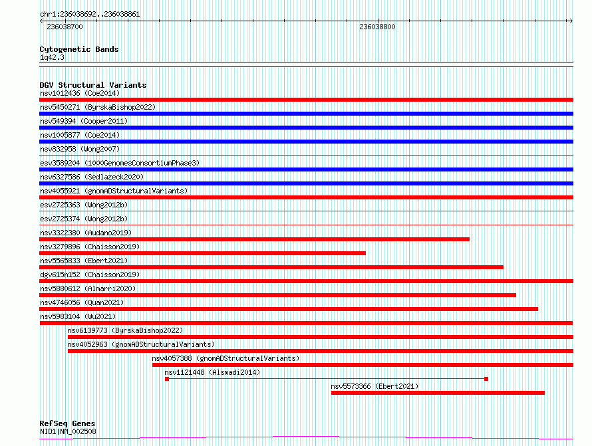Click the red bar under nsv4057388

(363, 365)
